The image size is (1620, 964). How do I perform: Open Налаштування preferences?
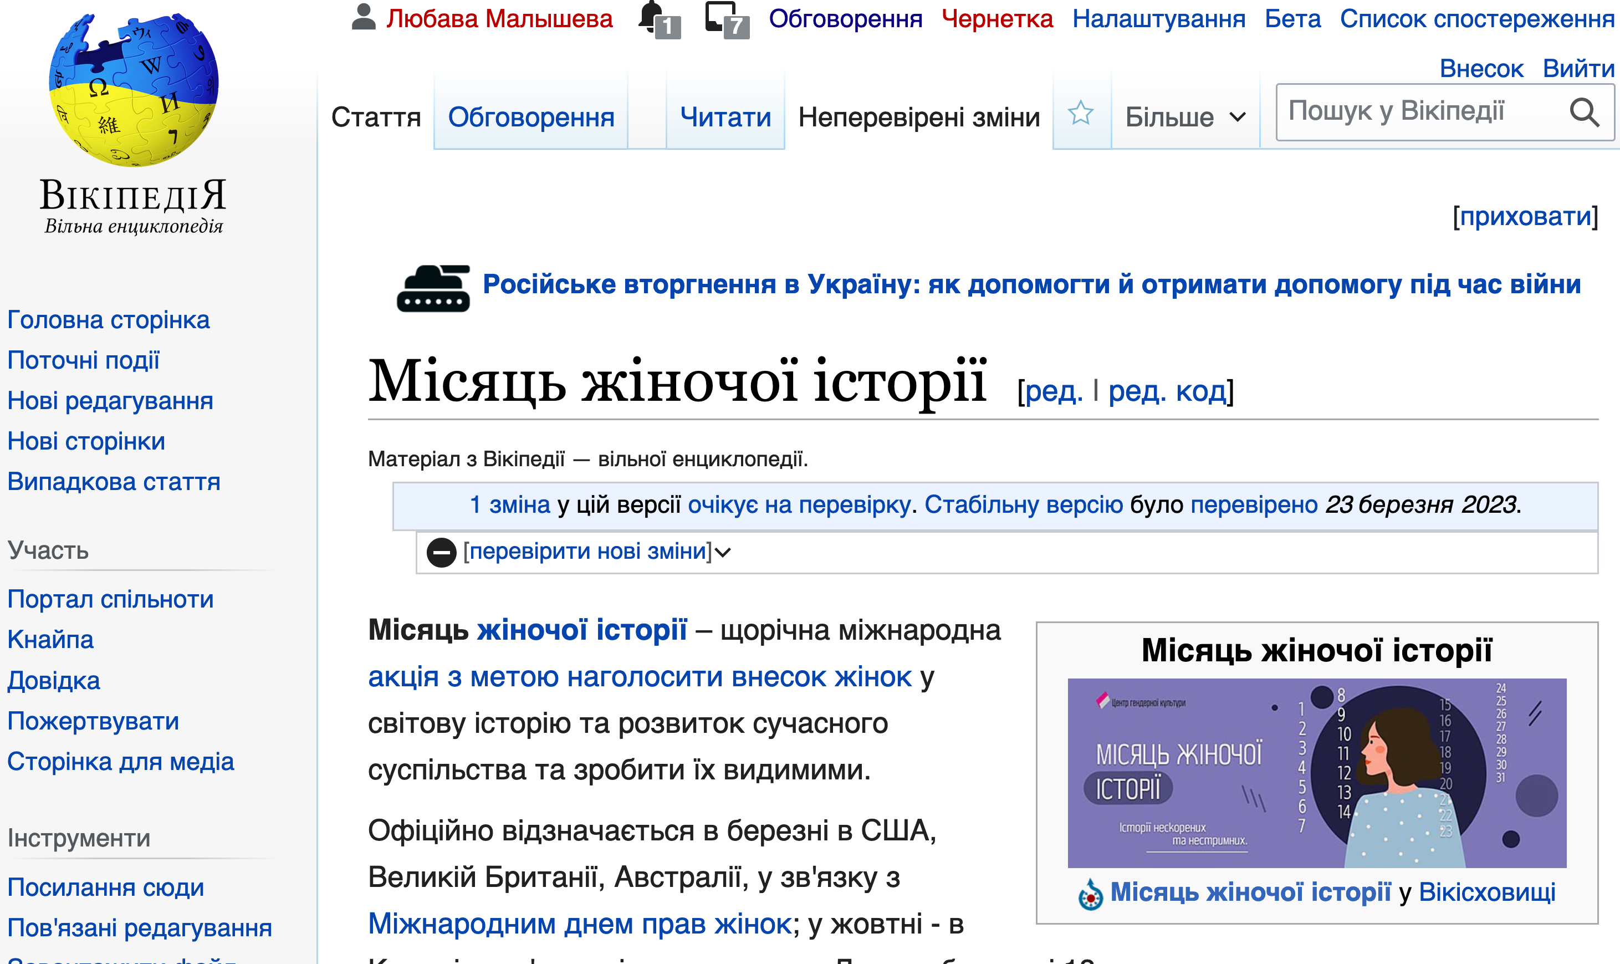1159,19
